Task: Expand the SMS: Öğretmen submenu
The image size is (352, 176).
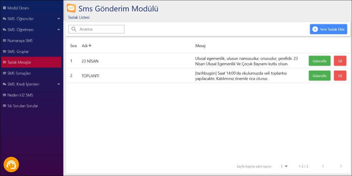Action: click(x=58, y=30)
